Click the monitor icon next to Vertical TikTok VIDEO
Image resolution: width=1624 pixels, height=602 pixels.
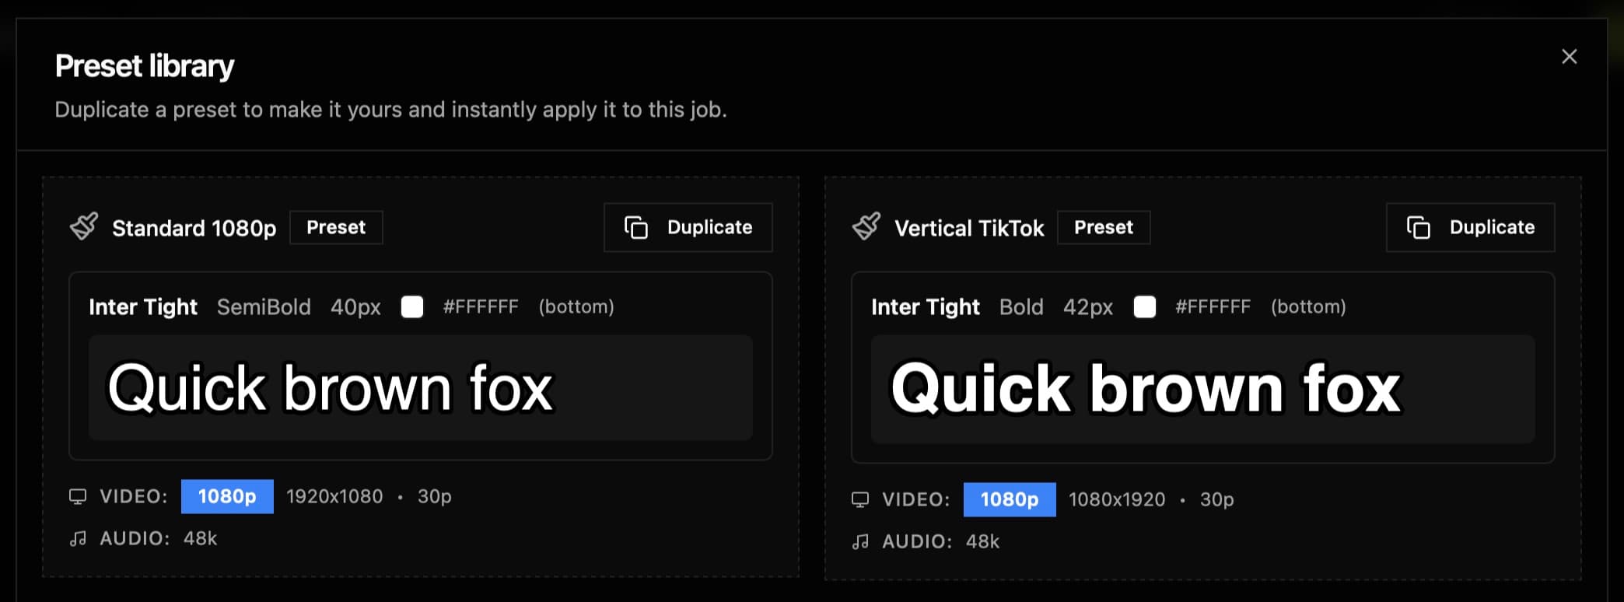860,500
